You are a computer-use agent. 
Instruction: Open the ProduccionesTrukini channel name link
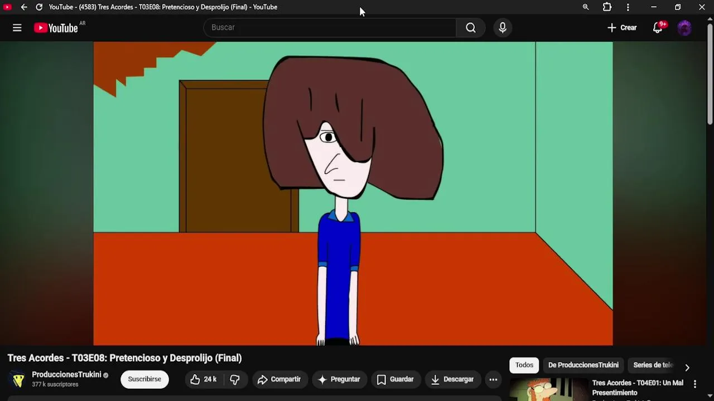[x=66, y=375]
